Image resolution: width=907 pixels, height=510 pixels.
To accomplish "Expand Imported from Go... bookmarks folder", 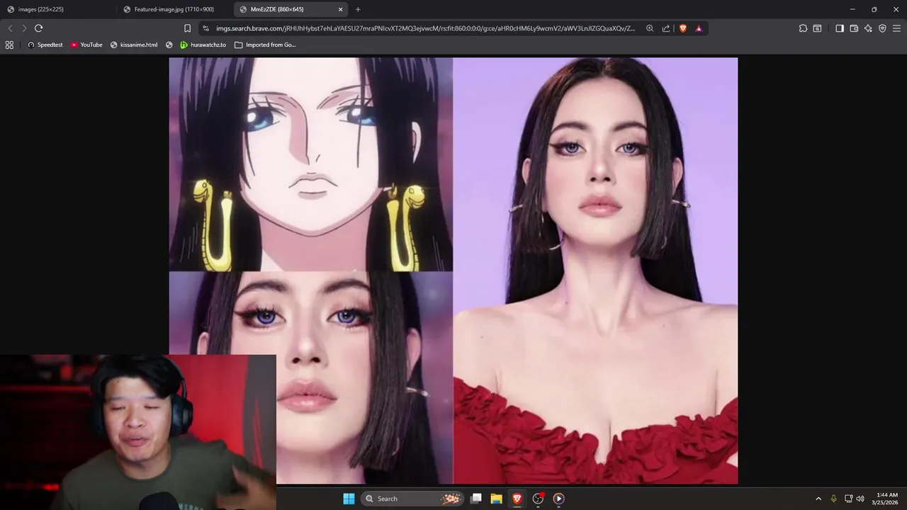I will coord(265,45).
